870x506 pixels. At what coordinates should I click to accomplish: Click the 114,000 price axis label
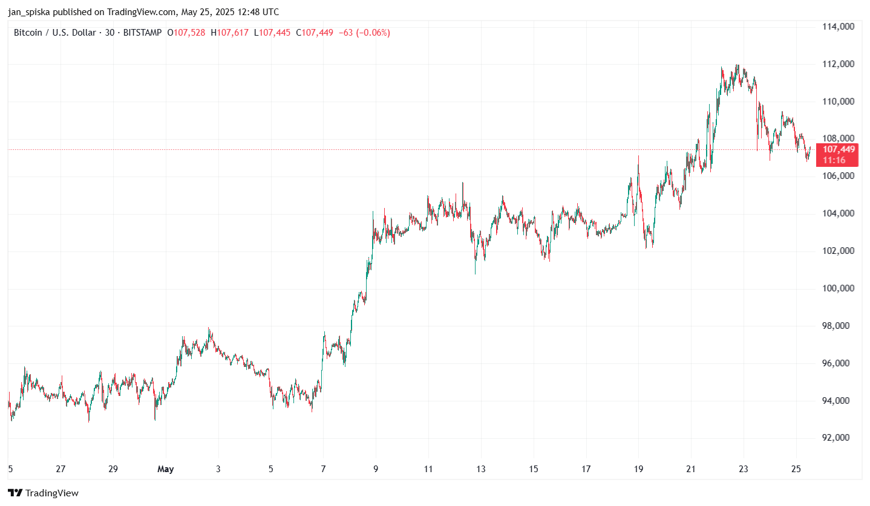[838, 27]
